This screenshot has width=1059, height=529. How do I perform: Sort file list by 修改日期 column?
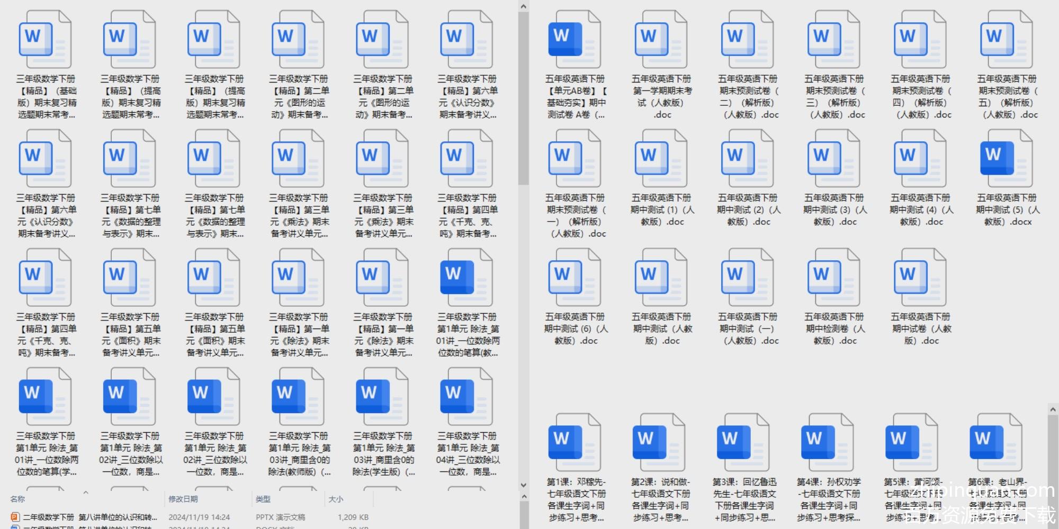click(x=183, y=499)
